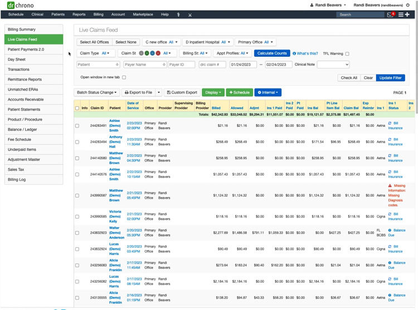This screenshot has width=418, height=310.
Task: Click the What's this info icon
Action: point(294,53)
